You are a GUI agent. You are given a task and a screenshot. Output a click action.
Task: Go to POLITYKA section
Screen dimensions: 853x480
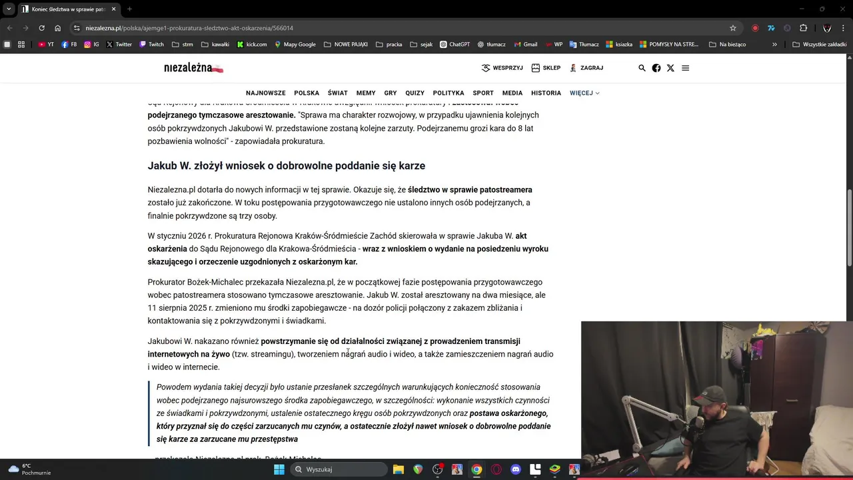tap(448, 93)
